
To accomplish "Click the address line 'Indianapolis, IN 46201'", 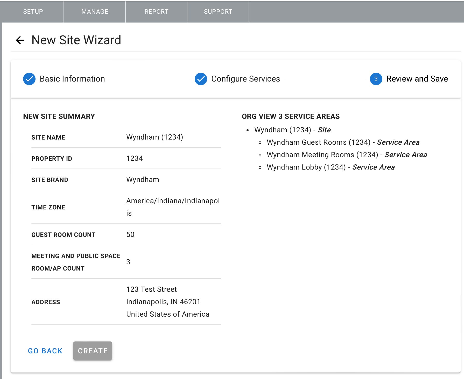I will [x=163, y=302].
